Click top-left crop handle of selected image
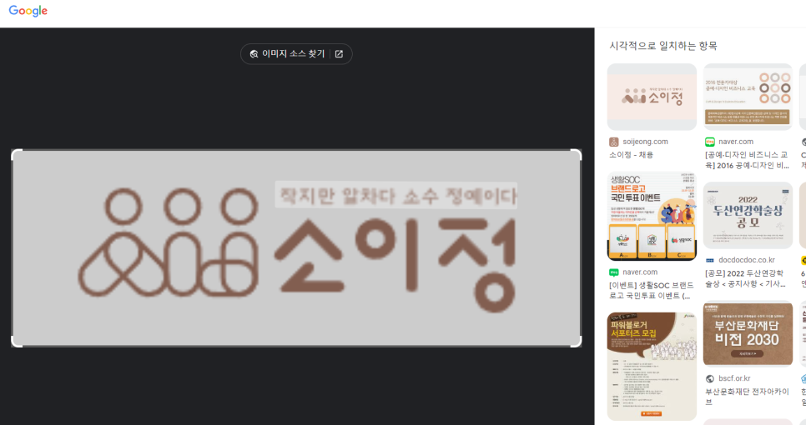The height and width of the screenshot is (425, 806). tap(17, 154)
